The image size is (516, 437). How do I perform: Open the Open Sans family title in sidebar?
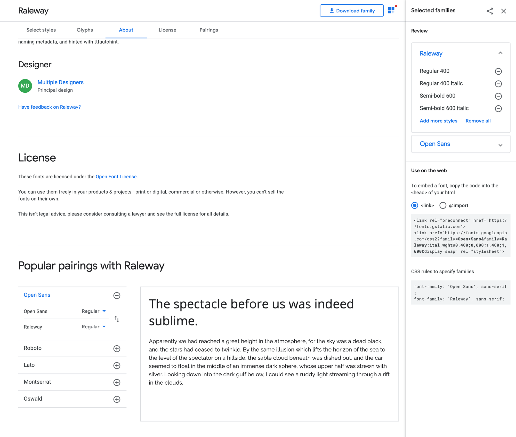[x=435, y=144]
